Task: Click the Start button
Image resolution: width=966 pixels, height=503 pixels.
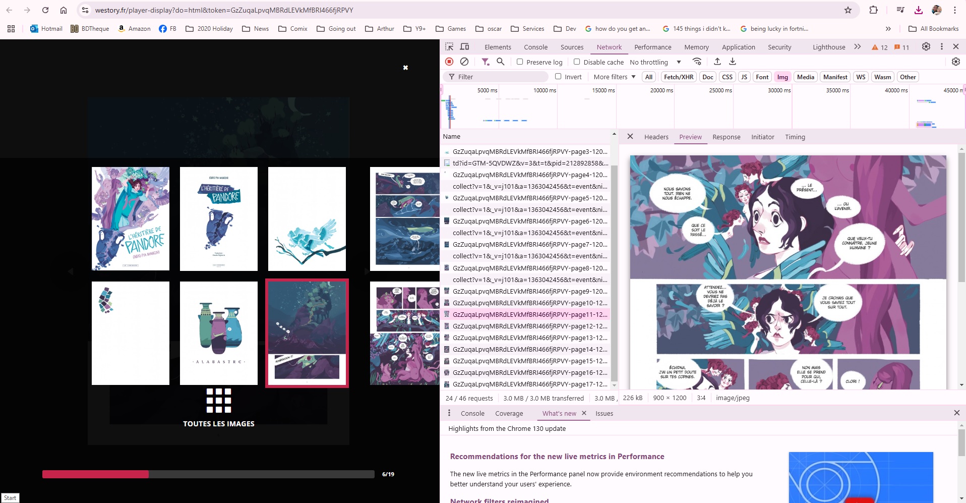Action: pyautogui.click(x=10, y=497)
